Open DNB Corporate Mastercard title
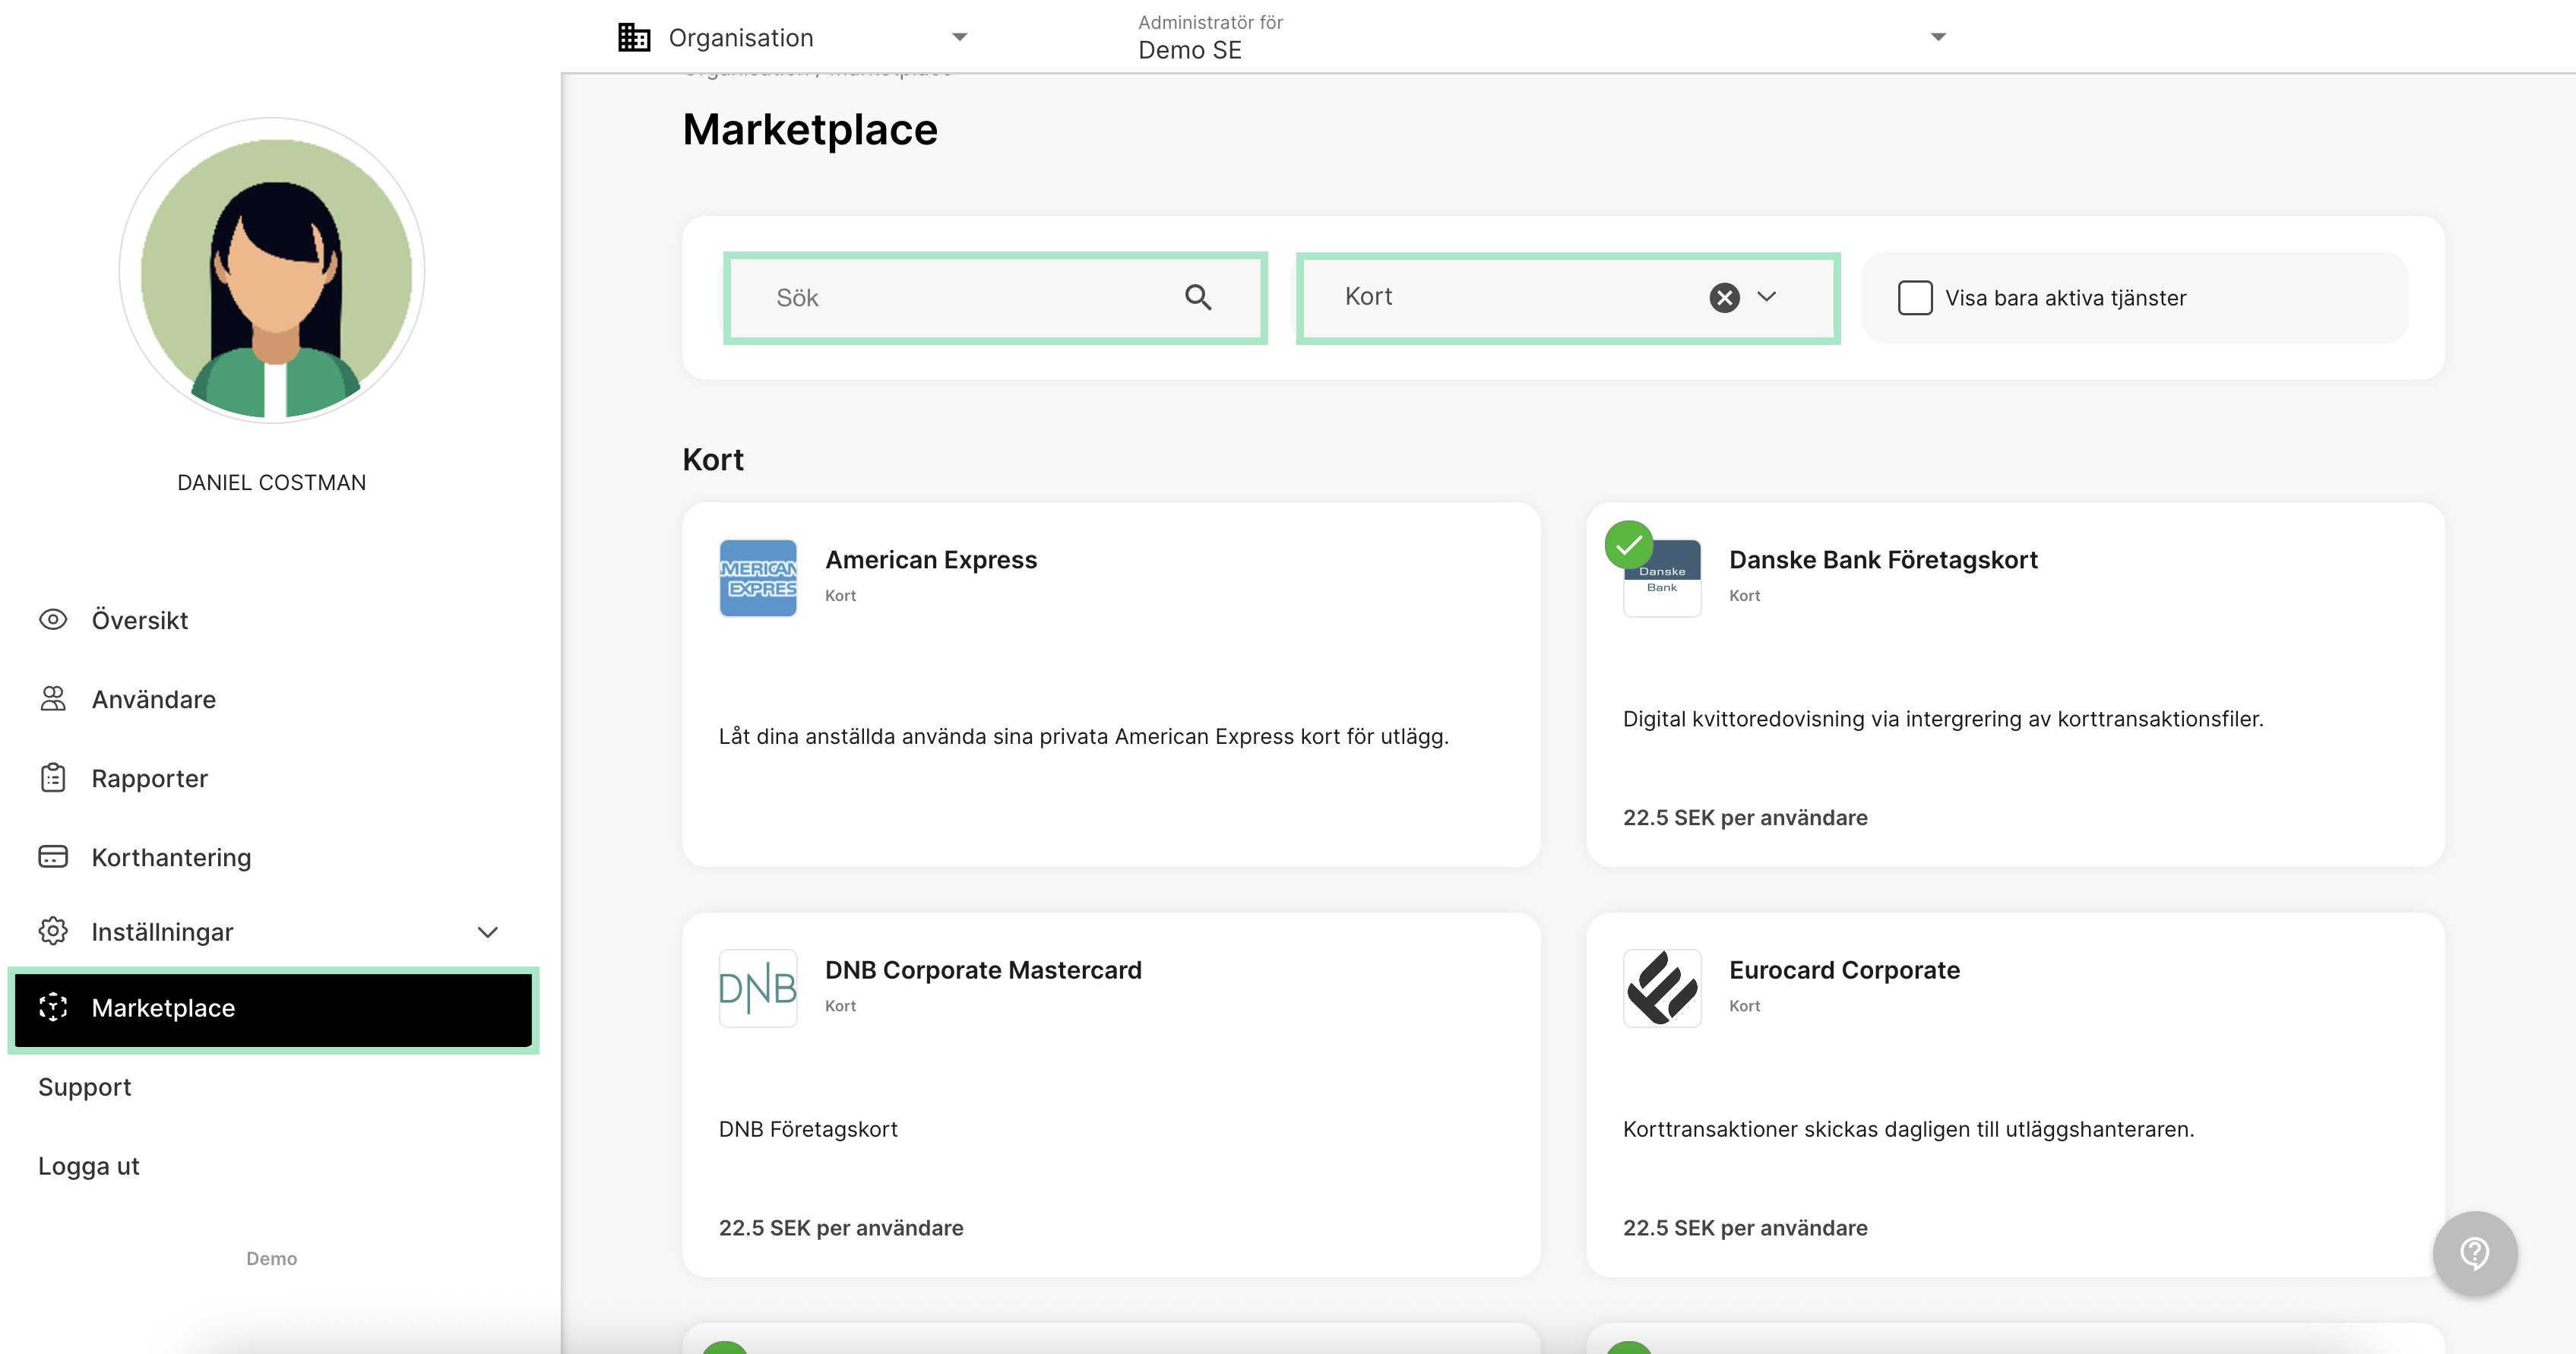 tap(983, 970)
